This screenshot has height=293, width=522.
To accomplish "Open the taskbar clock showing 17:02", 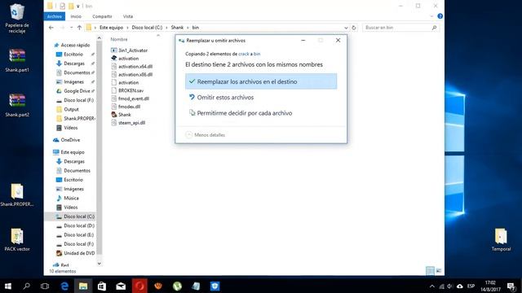I will (490, 286).
